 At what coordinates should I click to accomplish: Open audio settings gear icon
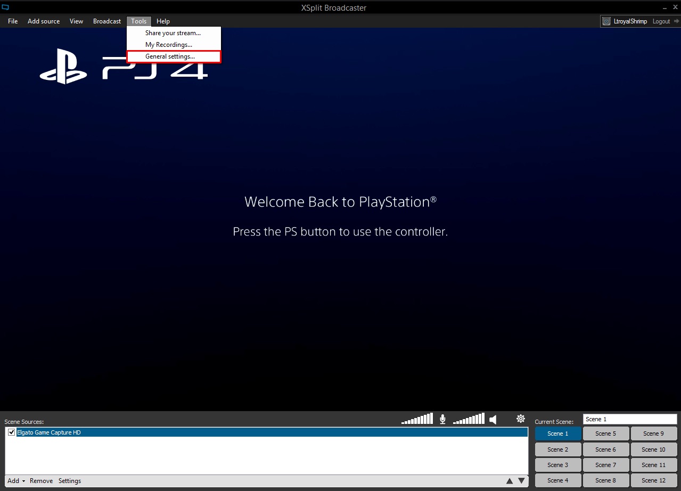pyautogui.click(x=521, y=419)
